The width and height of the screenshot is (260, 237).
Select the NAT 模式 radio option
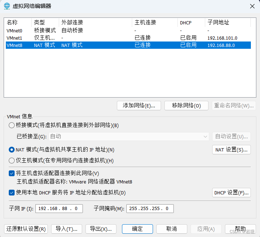(x=12, y=150)
